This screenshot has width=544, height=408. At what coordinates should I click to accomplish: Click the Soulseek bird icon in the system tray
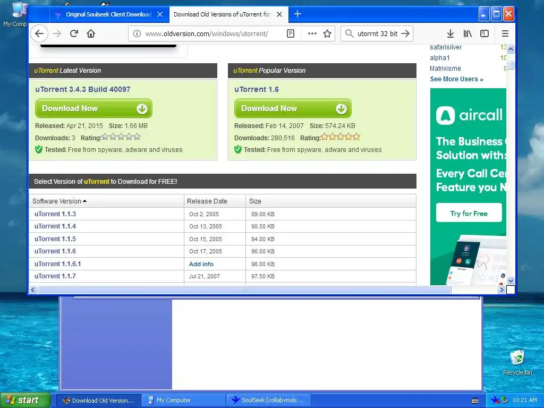495,400
